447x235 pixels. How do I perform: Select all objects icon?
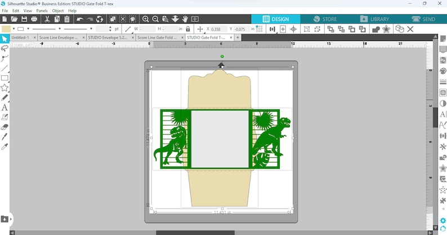pos(113,19)
